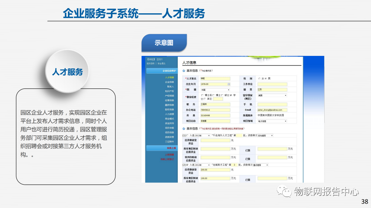Image resolution: width=371 pixels, height=208 pixels.
Task: Select 人才信息 in the left sidebar
Action: 170,77
